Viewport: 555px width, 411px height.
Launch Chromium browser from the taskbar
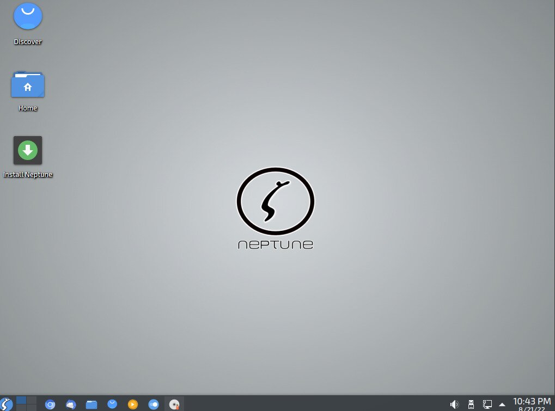click(x=50, y=404)
